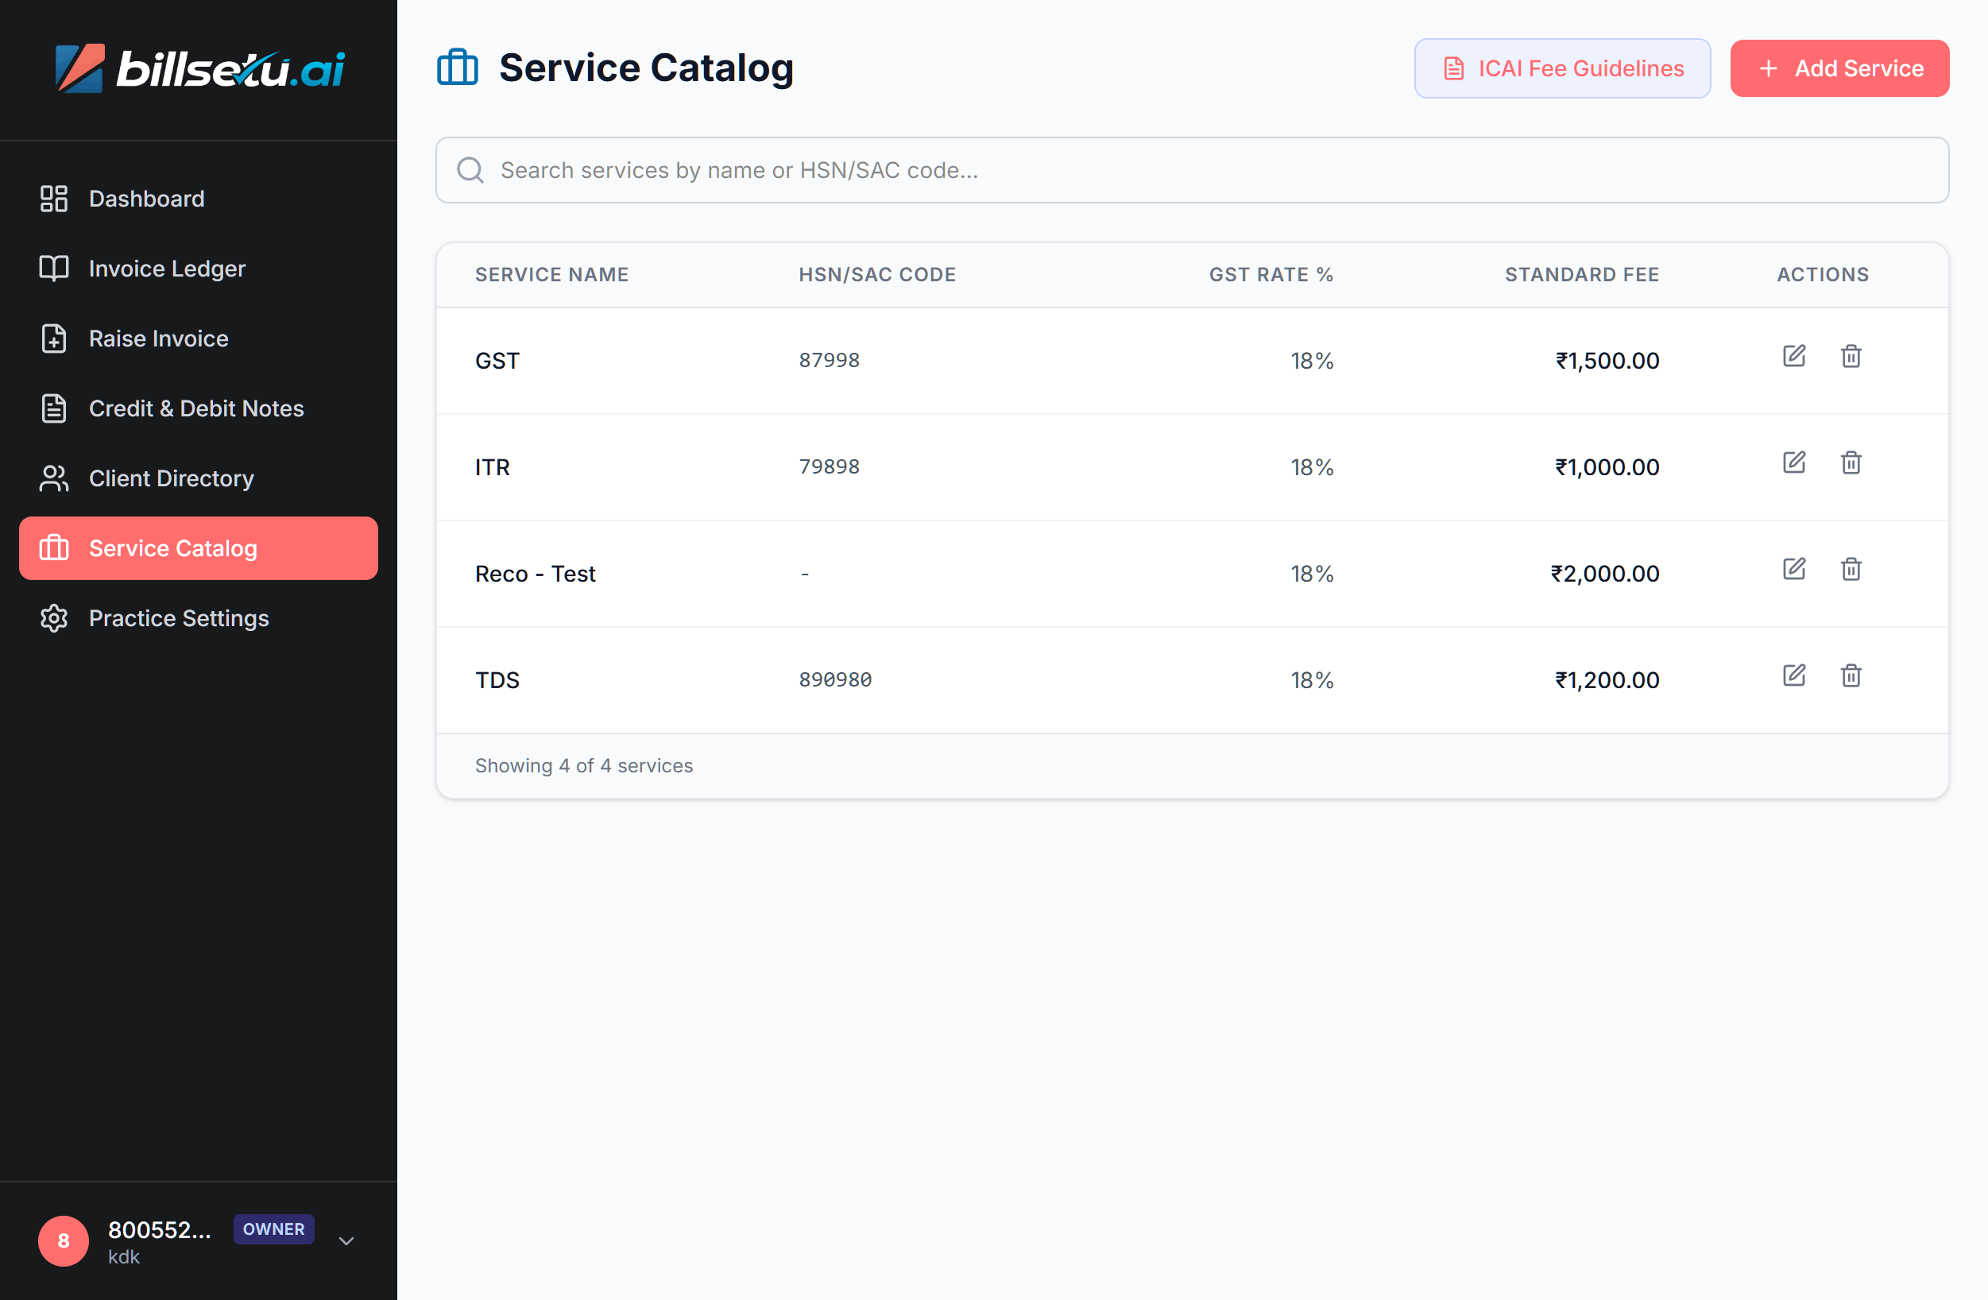Viewport: 1988px width, 1300px height.
Task: Click the Service Catalog briefcase icon
Action: click(53, 548)
